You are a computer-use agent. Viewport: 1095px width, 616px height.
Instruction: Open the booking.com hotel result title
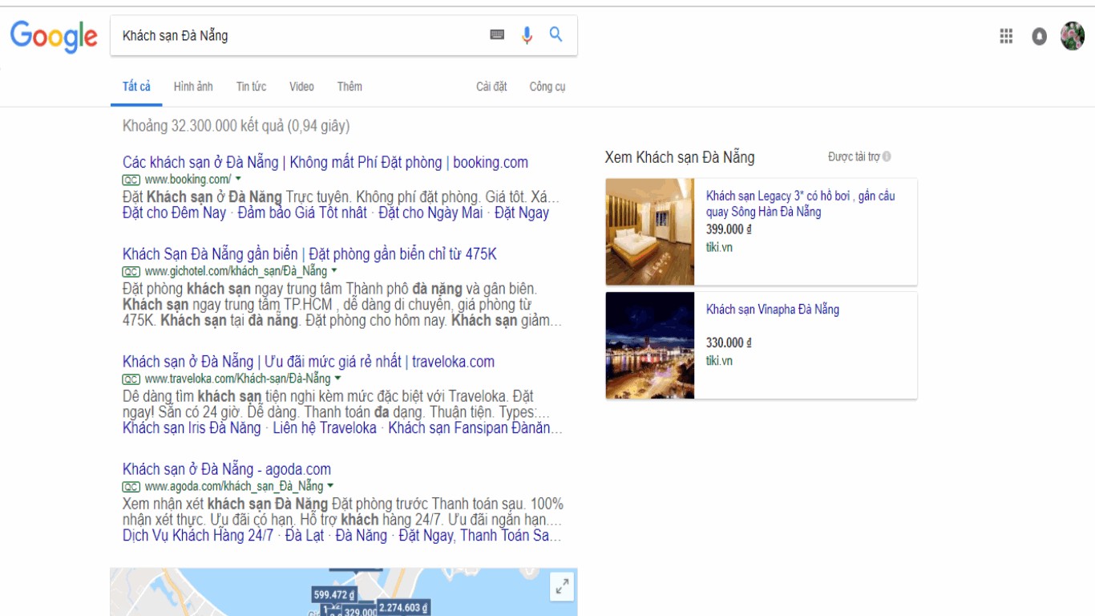[x=325, y=162]
